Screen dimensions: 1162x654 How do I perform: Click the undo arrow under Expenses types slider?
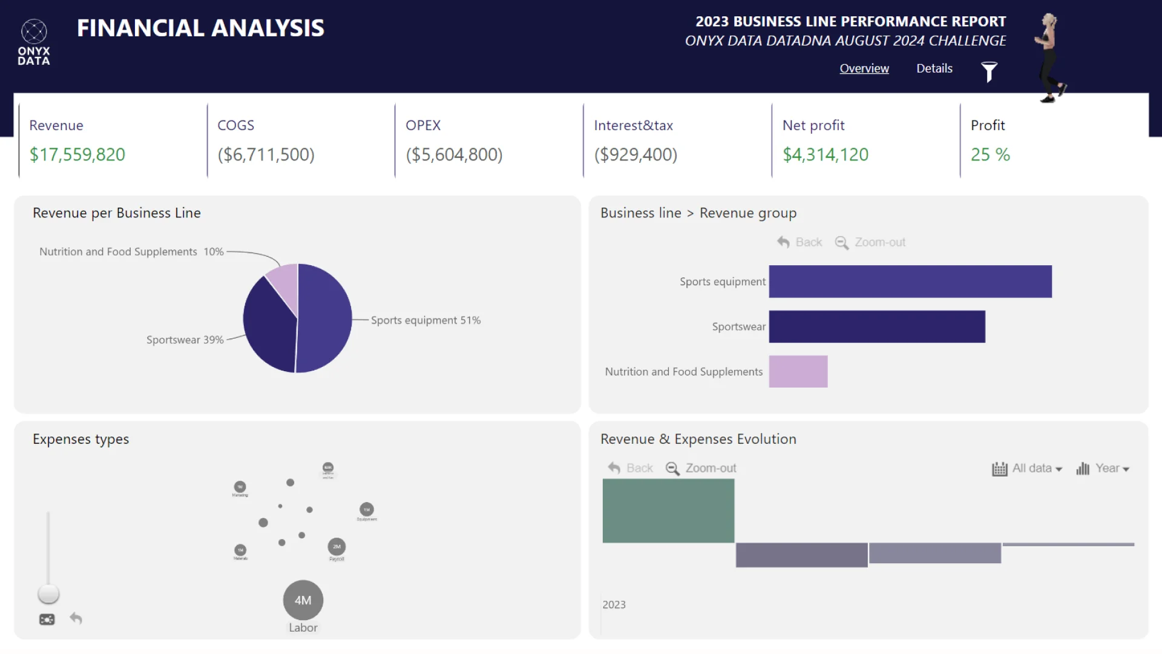pyautogui.click(x=76, y=618)
